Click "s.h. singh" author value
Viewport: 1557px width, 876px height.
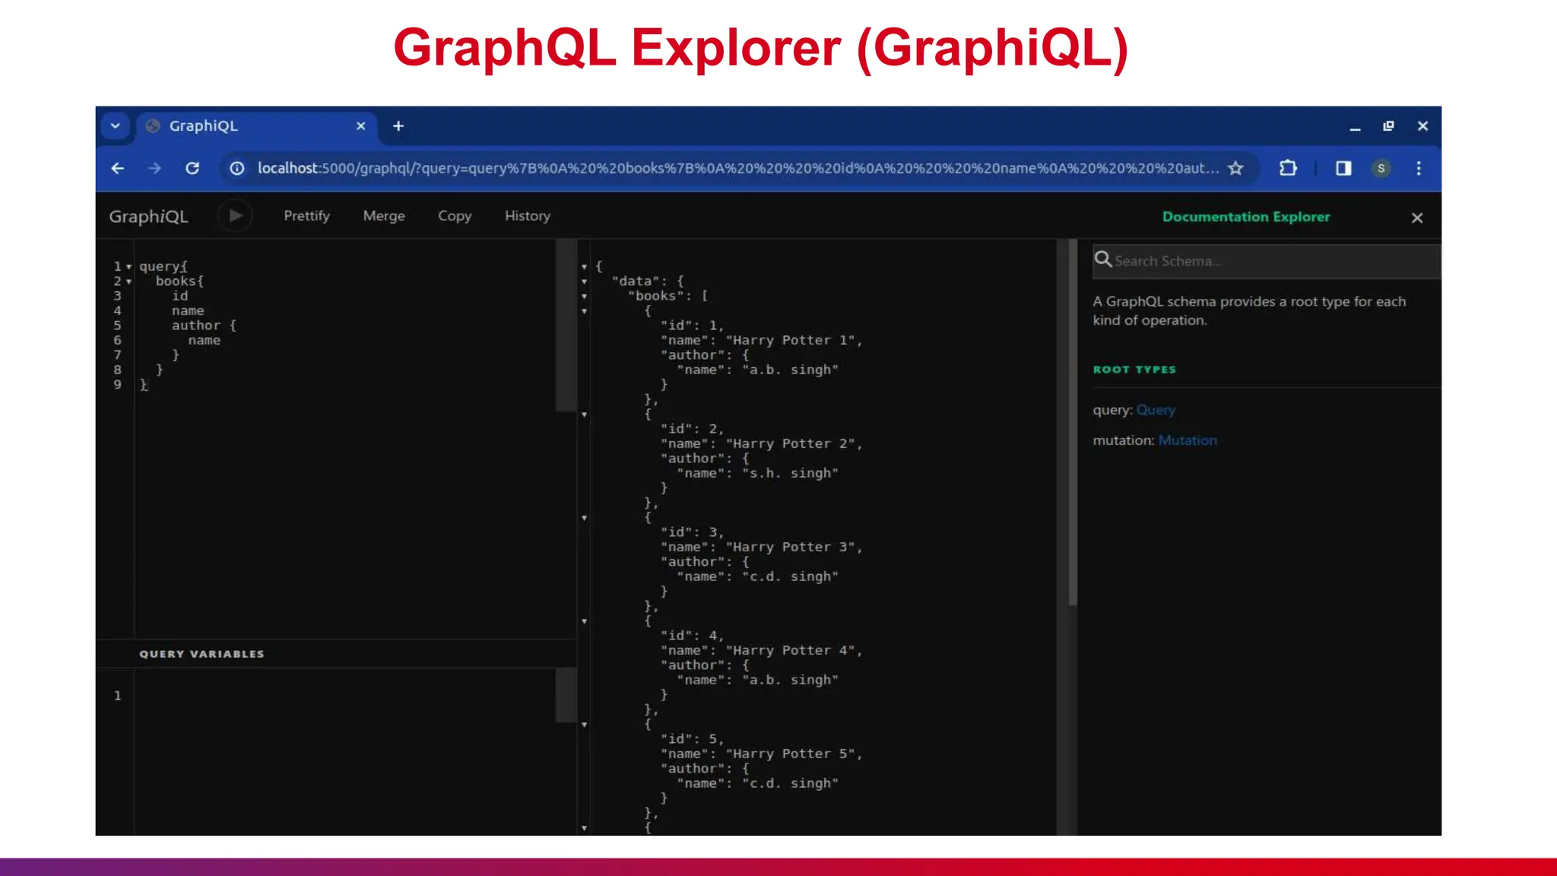click(x=790, y=474)
